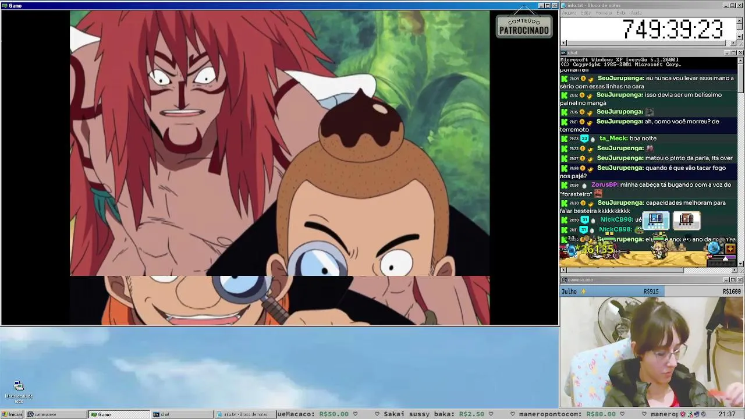Close the chat window
Screen dimensions: 745x419
coord(740,53)
